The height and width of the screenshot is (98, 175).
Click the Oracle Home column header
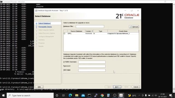tap(123, 31)
